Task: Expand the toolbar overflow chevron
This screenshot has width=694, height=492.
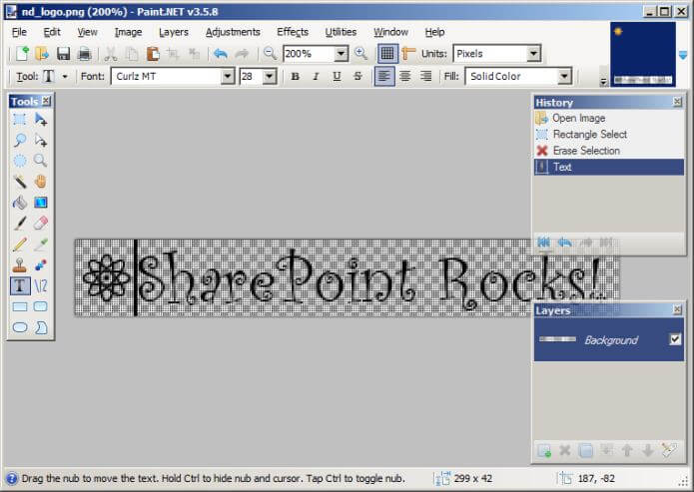Action: [x=603, y=82]
